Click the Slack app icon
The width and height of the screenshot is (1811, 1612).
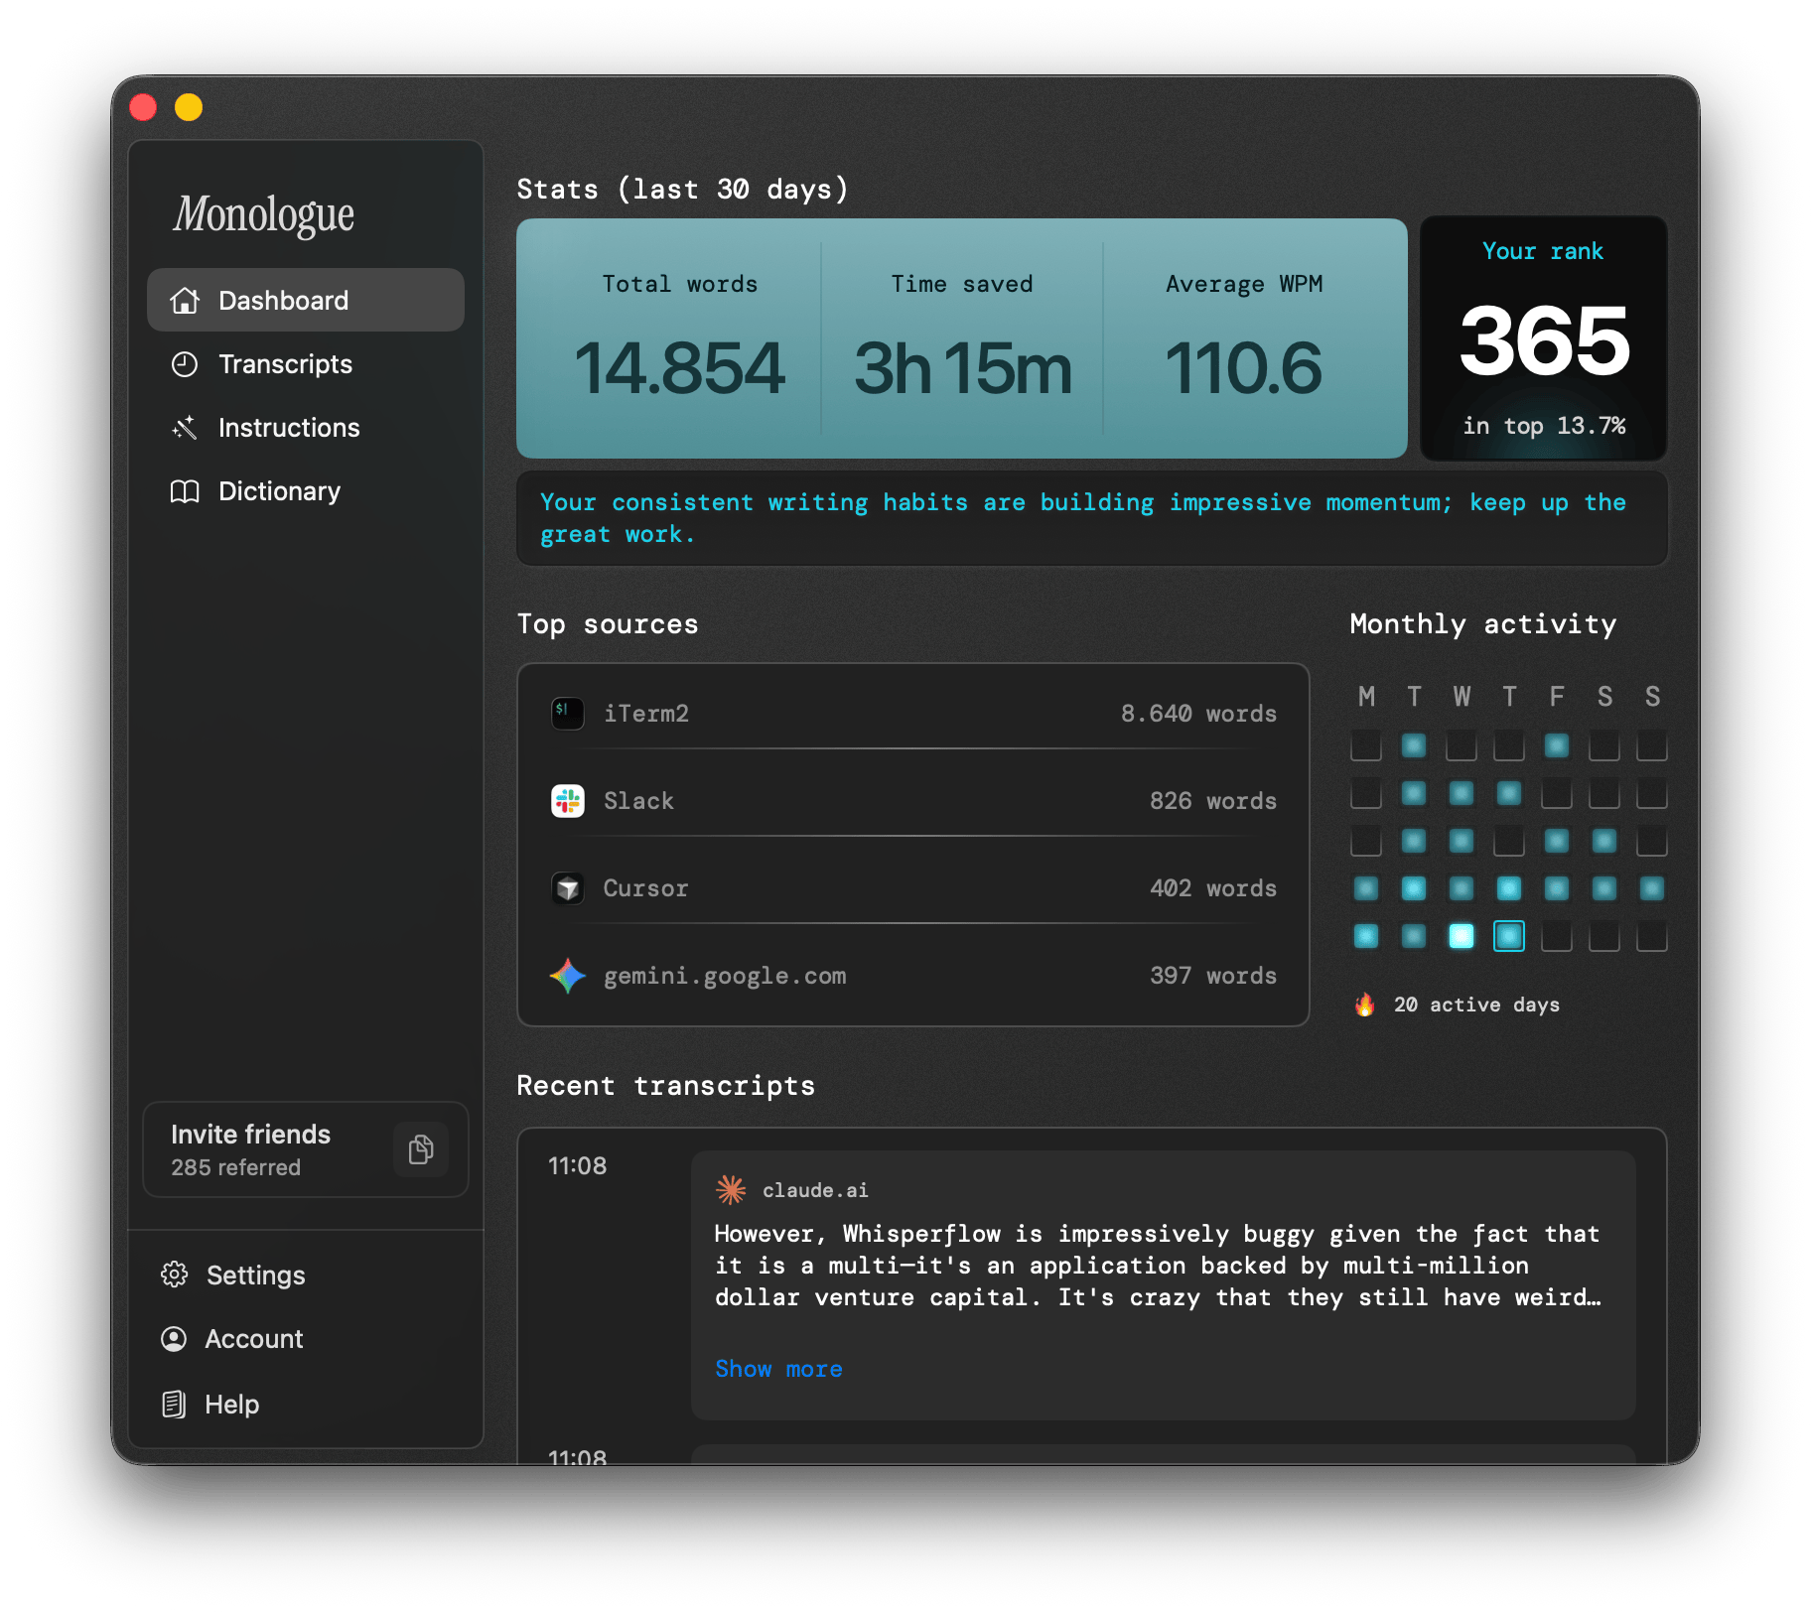[568, 800]
